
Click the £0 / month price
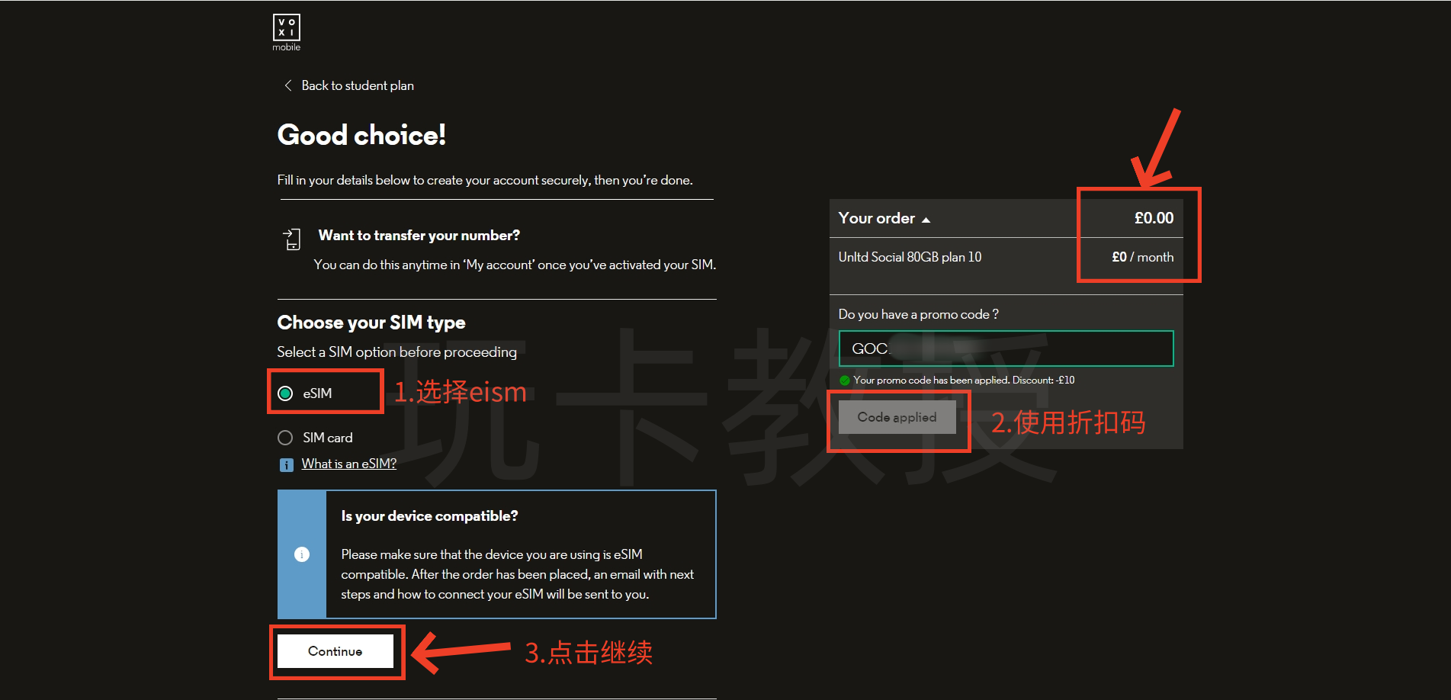[x=1141, y=257]
